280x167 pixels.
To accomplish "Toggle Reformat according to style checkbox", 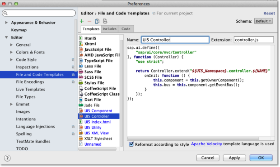I will [131, 144].
